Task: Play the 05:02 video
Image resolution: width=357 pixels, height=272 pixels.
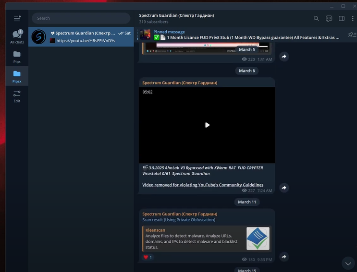Action: click(x=207, y=125)
